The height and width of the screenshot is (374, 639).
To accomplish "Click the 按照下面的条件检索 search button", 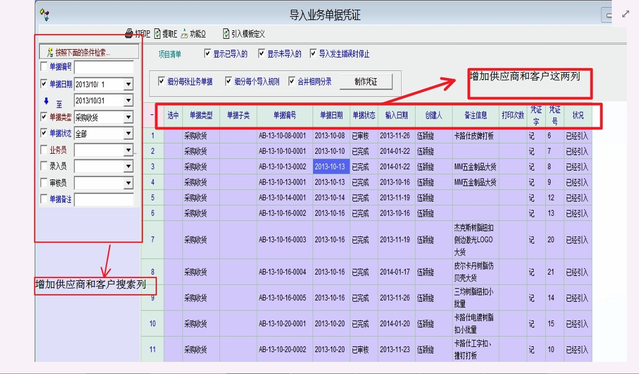I will [86, 52].
